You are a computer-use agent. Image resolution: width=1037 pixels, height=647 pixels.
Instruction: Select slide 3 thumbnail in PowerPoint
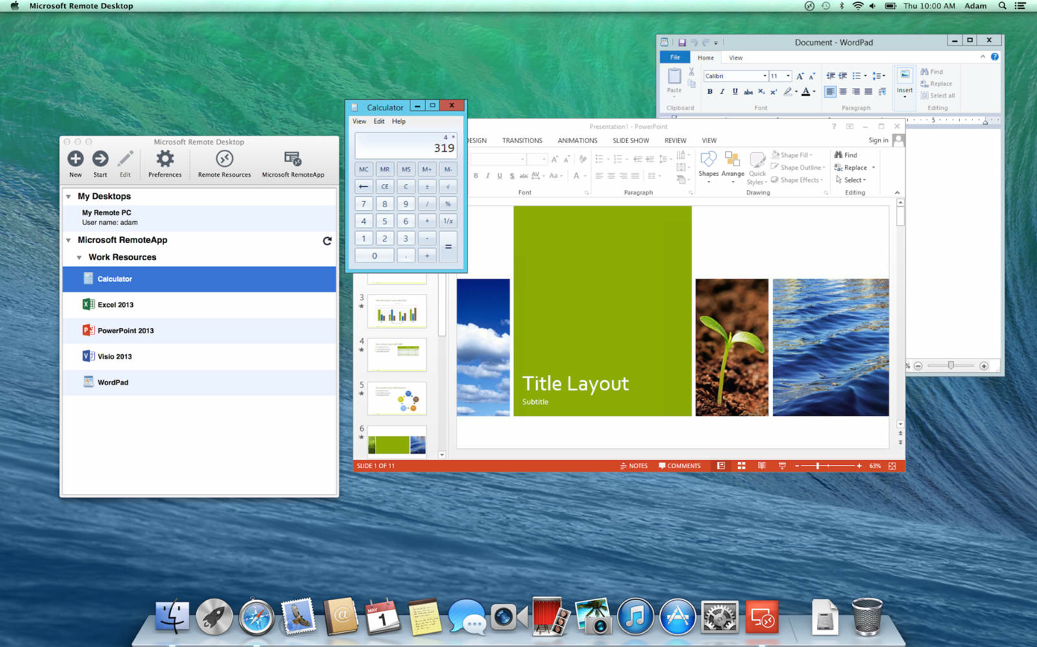(x=397, y=311)
